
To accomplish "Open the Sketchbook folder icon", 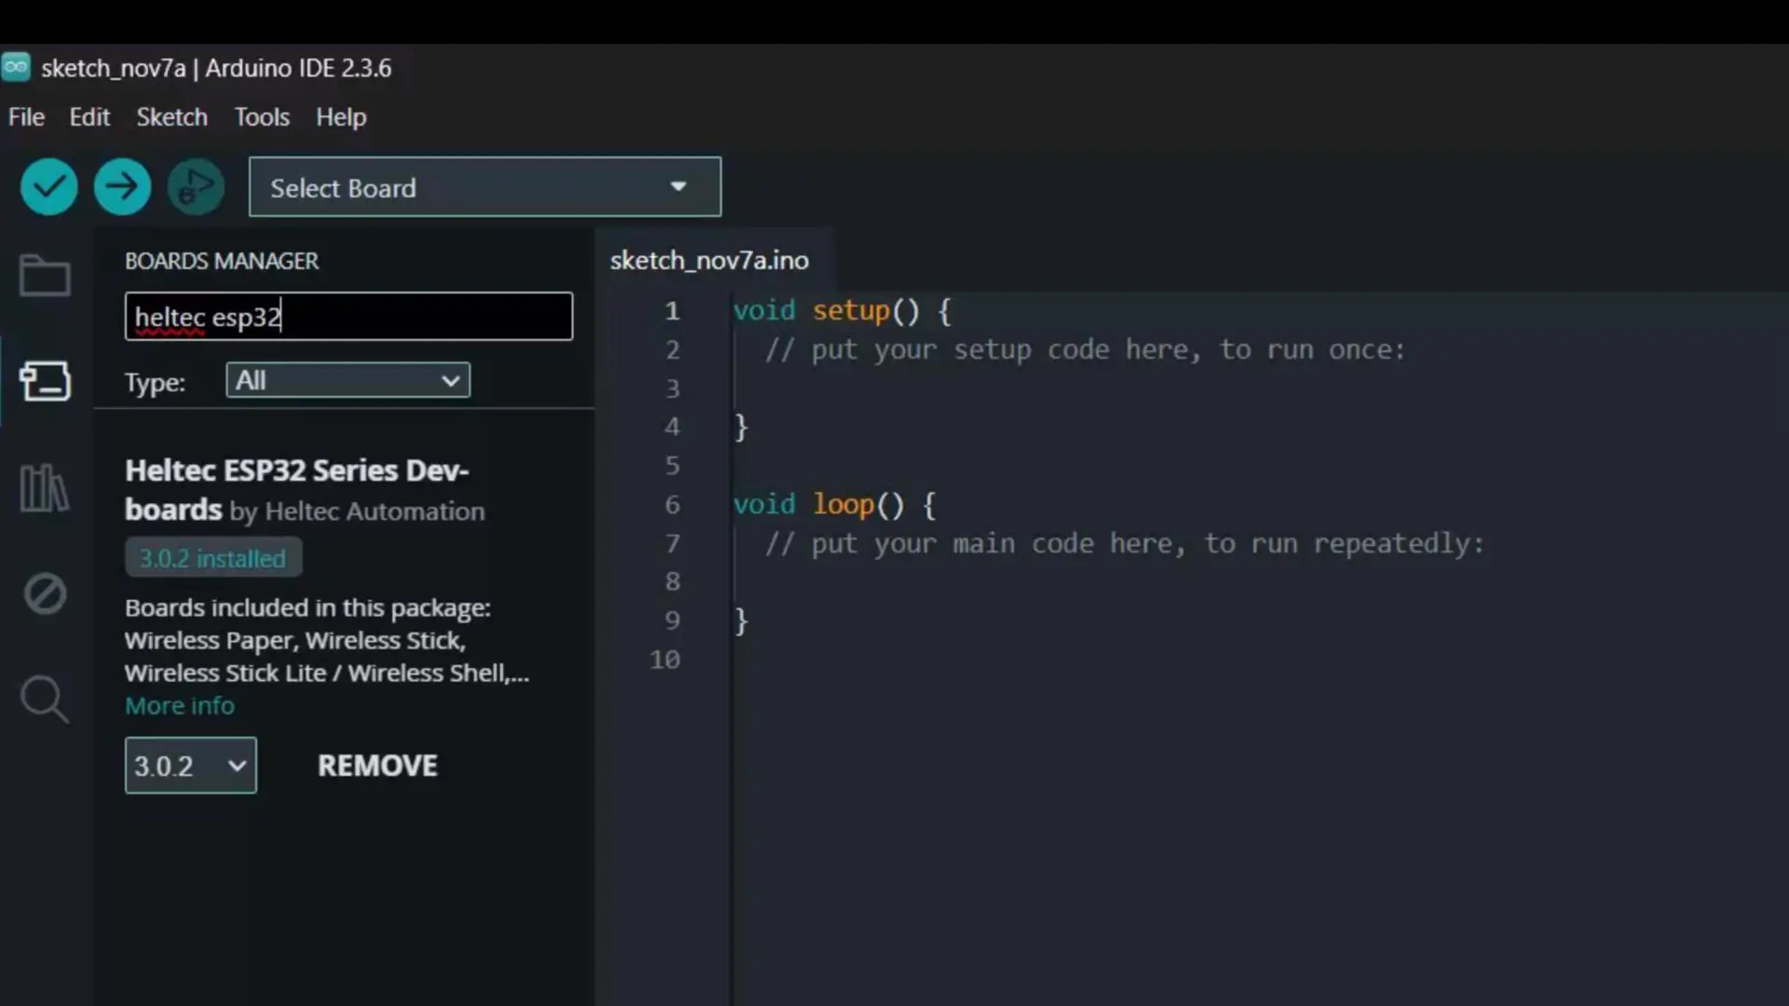I will click(45, 276).
